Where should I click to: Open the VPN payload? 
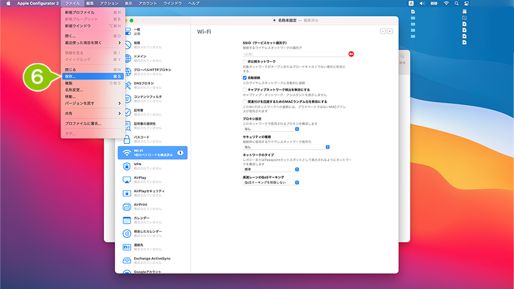coord(153,166)
